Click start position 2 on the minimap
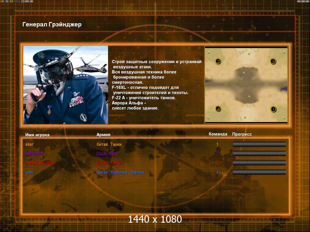This screenshot has width=310, height=232. (x=218, y=61)
